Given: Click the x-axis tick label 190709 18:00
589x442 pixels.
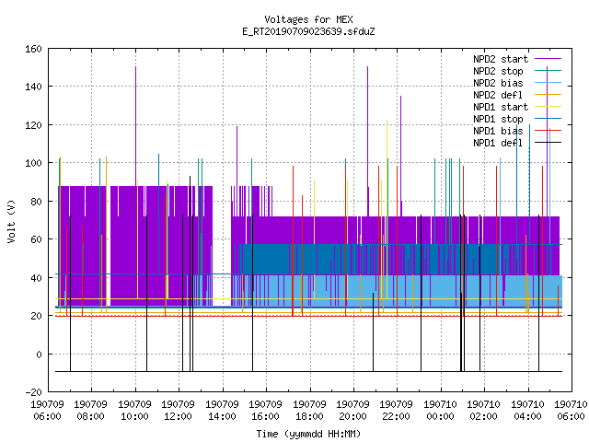Looking at the screenshot, I should tap(310, 411).
